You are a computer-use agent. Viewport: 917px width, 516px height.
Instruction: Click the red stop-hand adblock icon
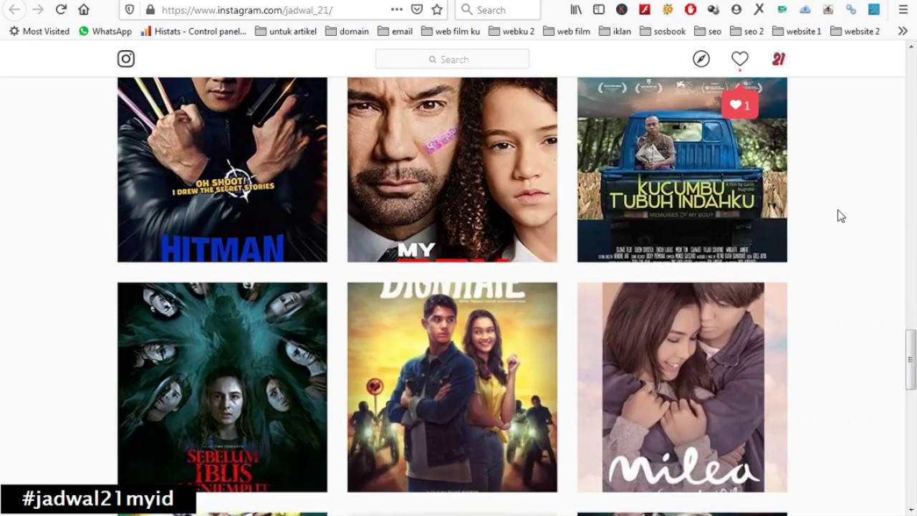point(691,9)
